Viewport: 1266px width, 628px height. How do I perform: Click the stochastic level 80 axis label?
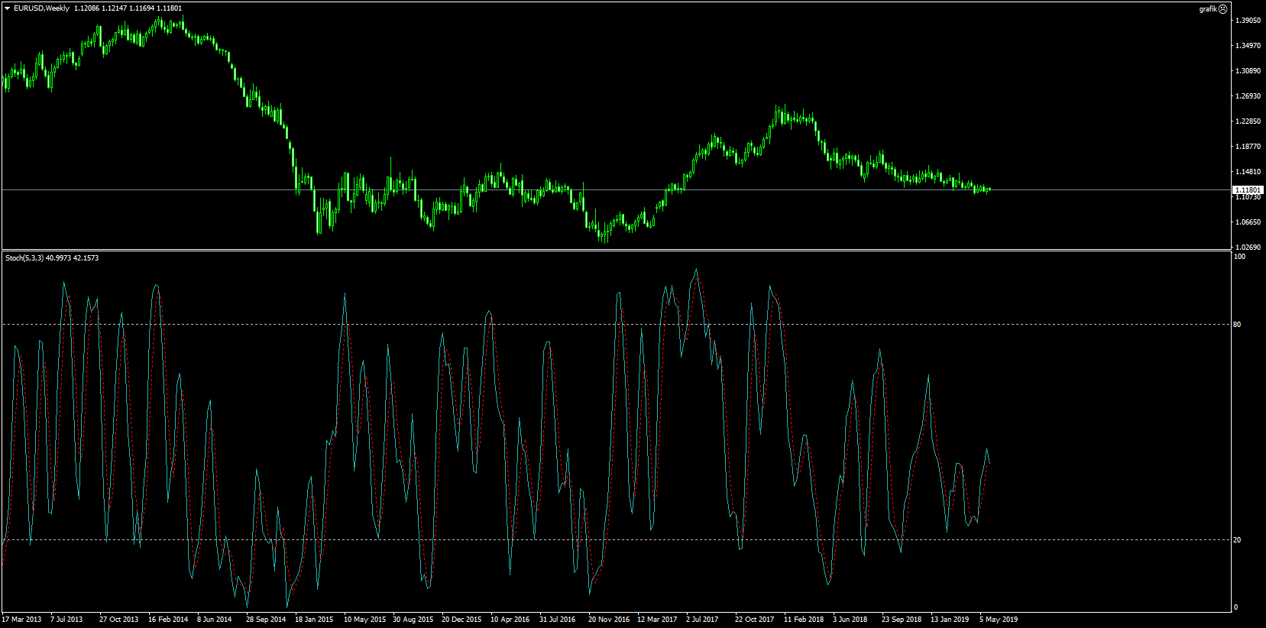coord(1237,325)
